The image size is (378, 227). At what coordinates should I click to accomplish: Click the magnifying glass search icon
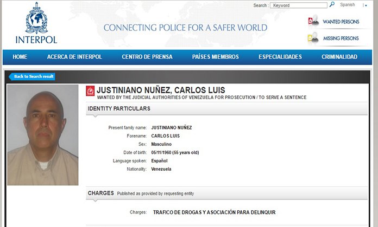[332, 5]
